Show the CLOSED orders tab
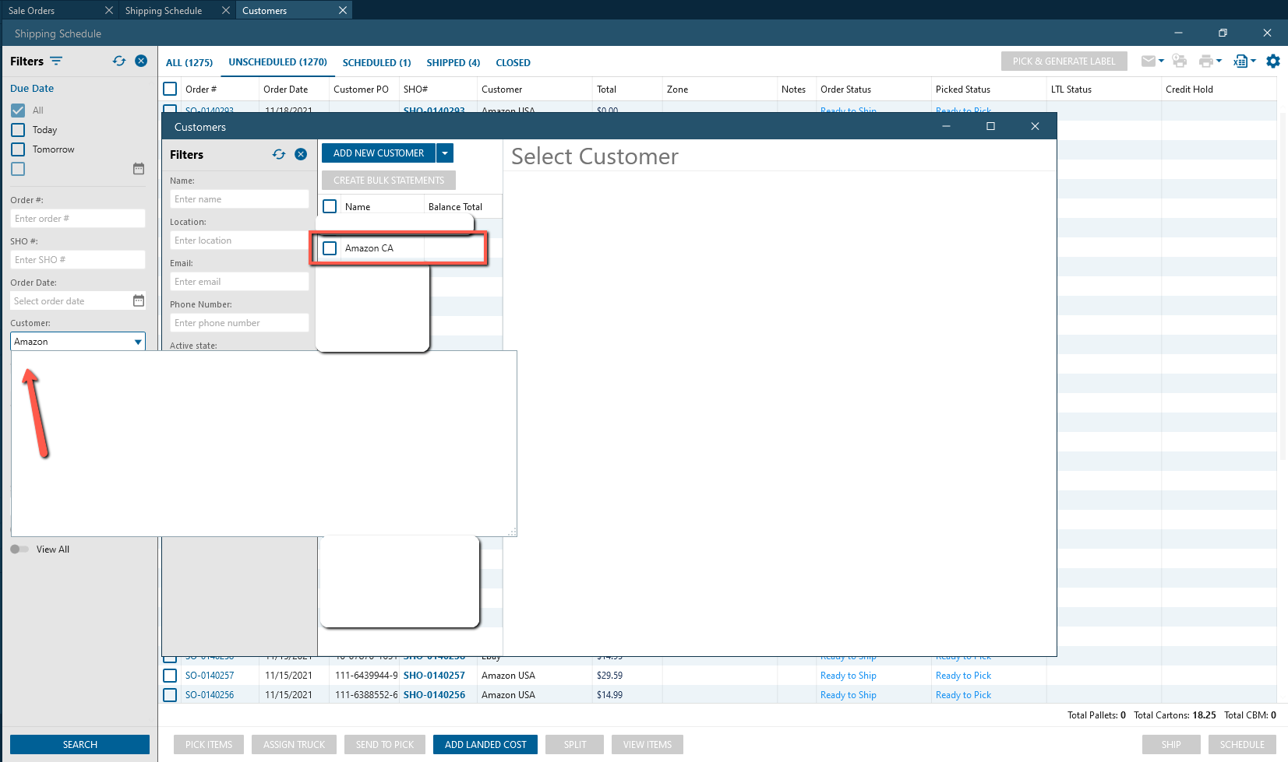Image resolution: width=1288 pixels, height=762 pixels. (513, 62)
